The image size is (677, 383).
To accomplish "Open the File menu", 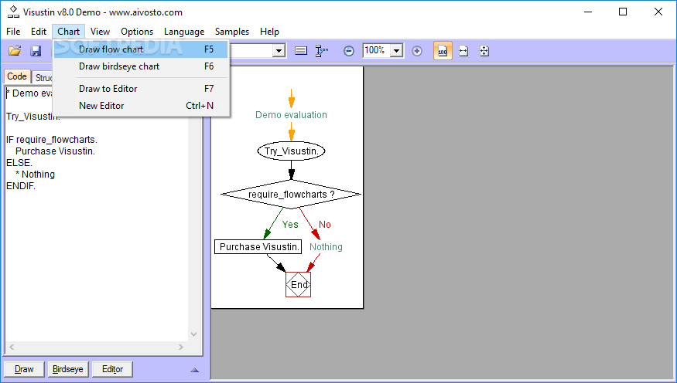I will click(x=13, y=32).
